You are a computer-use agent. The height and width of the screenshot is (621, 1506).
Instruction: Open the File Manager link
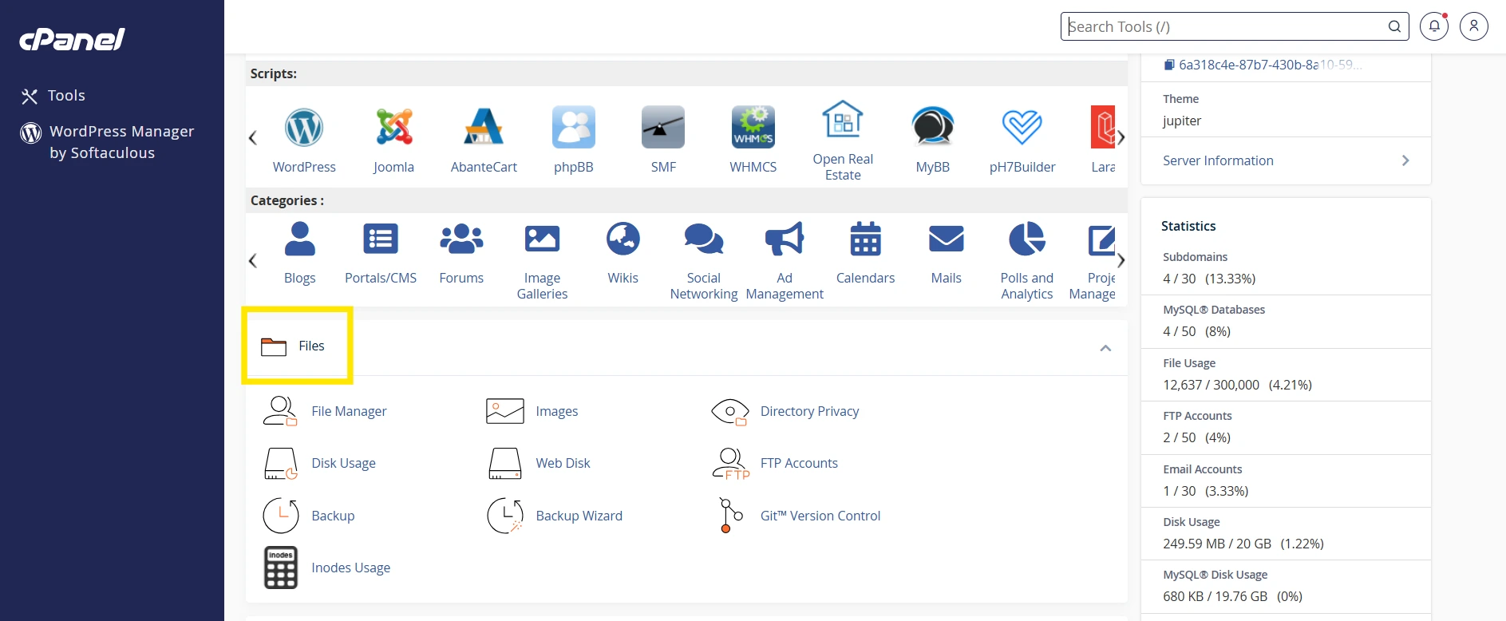(x=349, y=411)
